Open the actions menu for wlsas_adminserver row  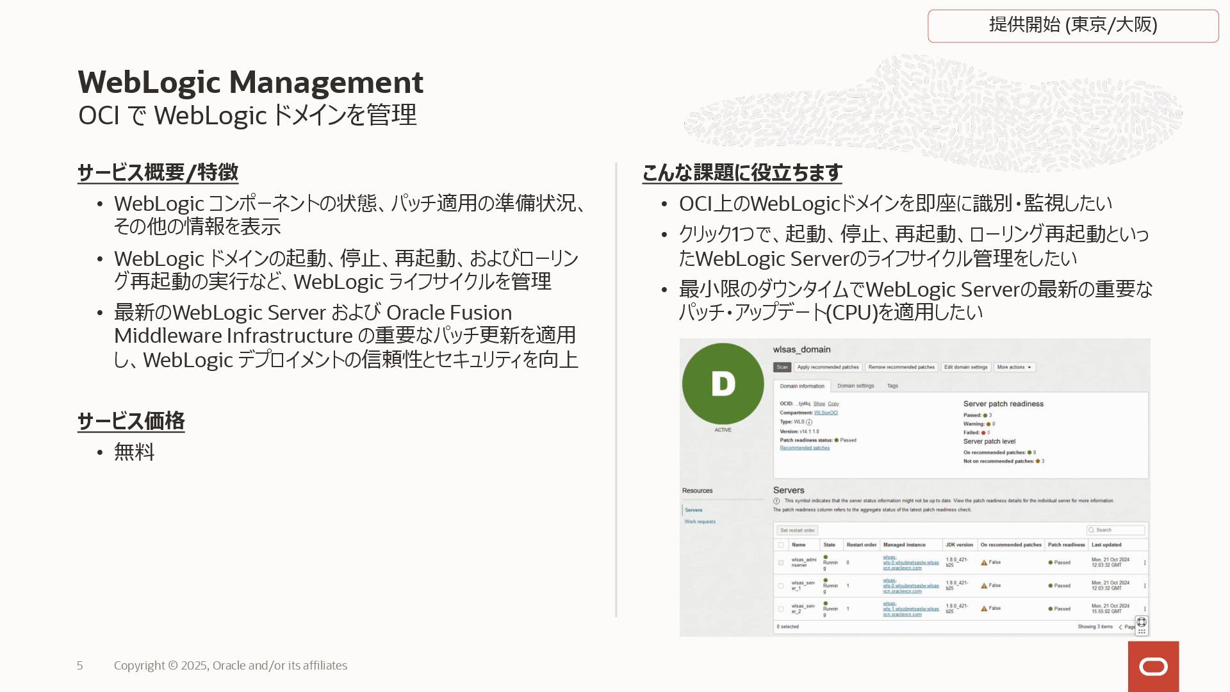coord(1145,563)
